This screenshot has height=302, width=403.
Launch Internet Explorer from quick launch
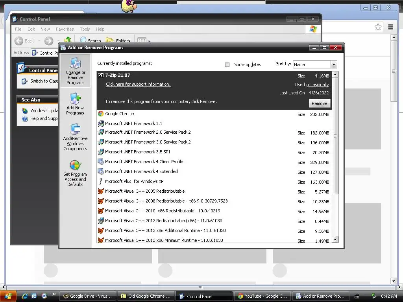click(25, 296)
